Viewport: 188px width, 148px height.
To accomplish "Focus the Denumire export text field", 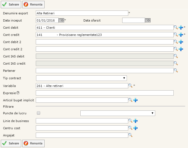I will point(82,13).
